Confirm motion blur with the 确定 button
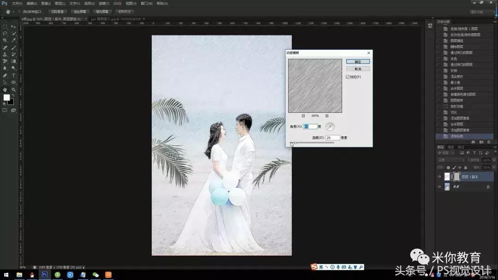 click(x=358, y=61)
